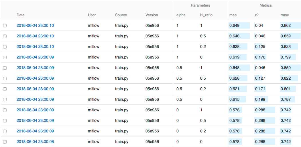Sort by the alpha parameter column
This screenshot has width=301, height=147.
(x=181, y=15)
